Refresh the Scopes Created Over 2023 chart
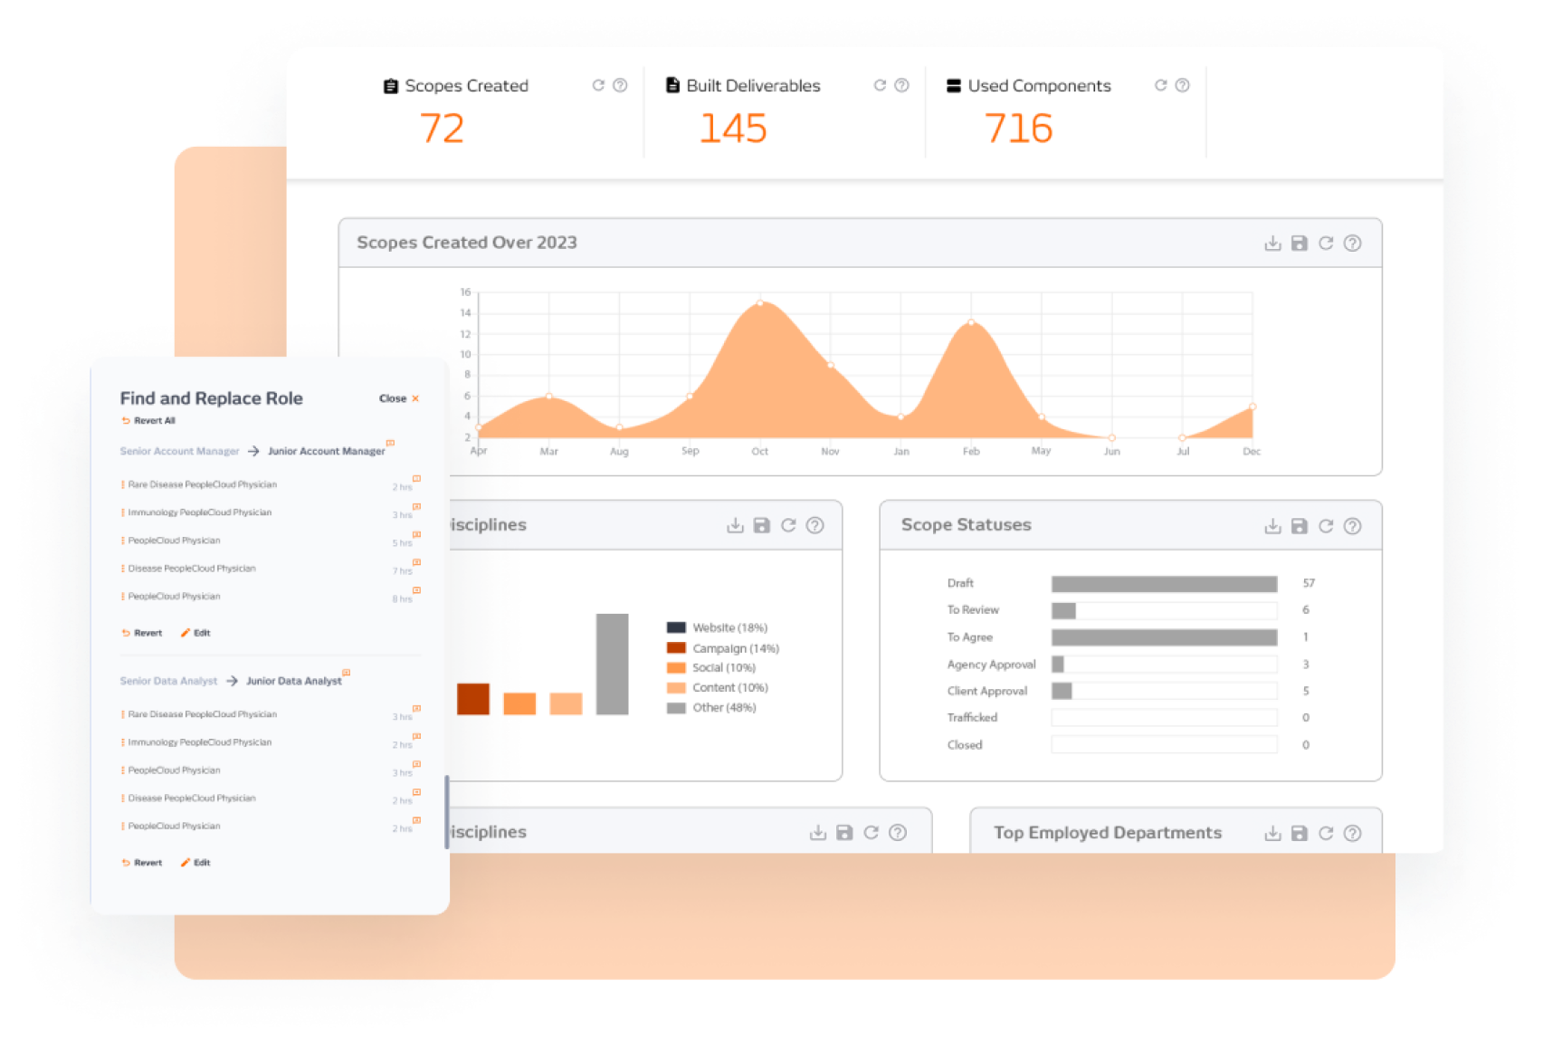The height and width of the screenshot is (1043, 1543). click(x=1327, y=243)
